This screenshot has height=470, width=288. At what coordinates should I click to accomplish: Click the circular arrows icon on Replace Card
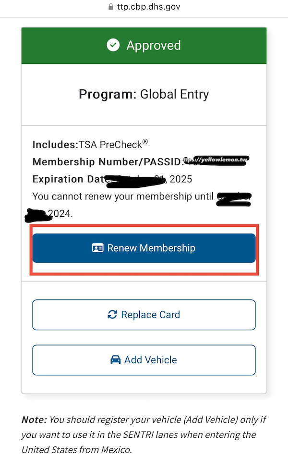[x=113, y=315]
